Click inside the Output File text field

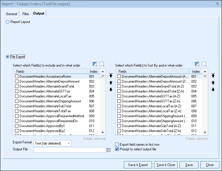[x=70, y=150]
